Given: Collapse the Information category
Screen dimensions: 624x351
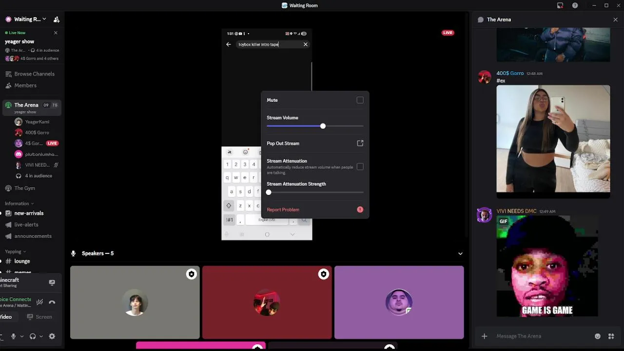Looking at the screenshot, I should (19, 204).
